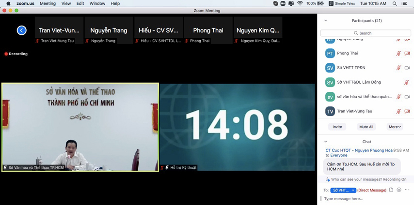Open macOS Notification Center list icon
Screen dimensions: 414x205
(x=404, y=3)
